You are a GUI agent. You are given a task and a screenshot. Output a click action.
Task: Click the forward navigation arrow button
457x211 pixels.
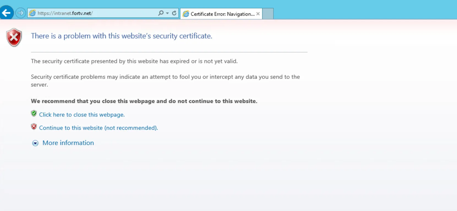[21, 13]
